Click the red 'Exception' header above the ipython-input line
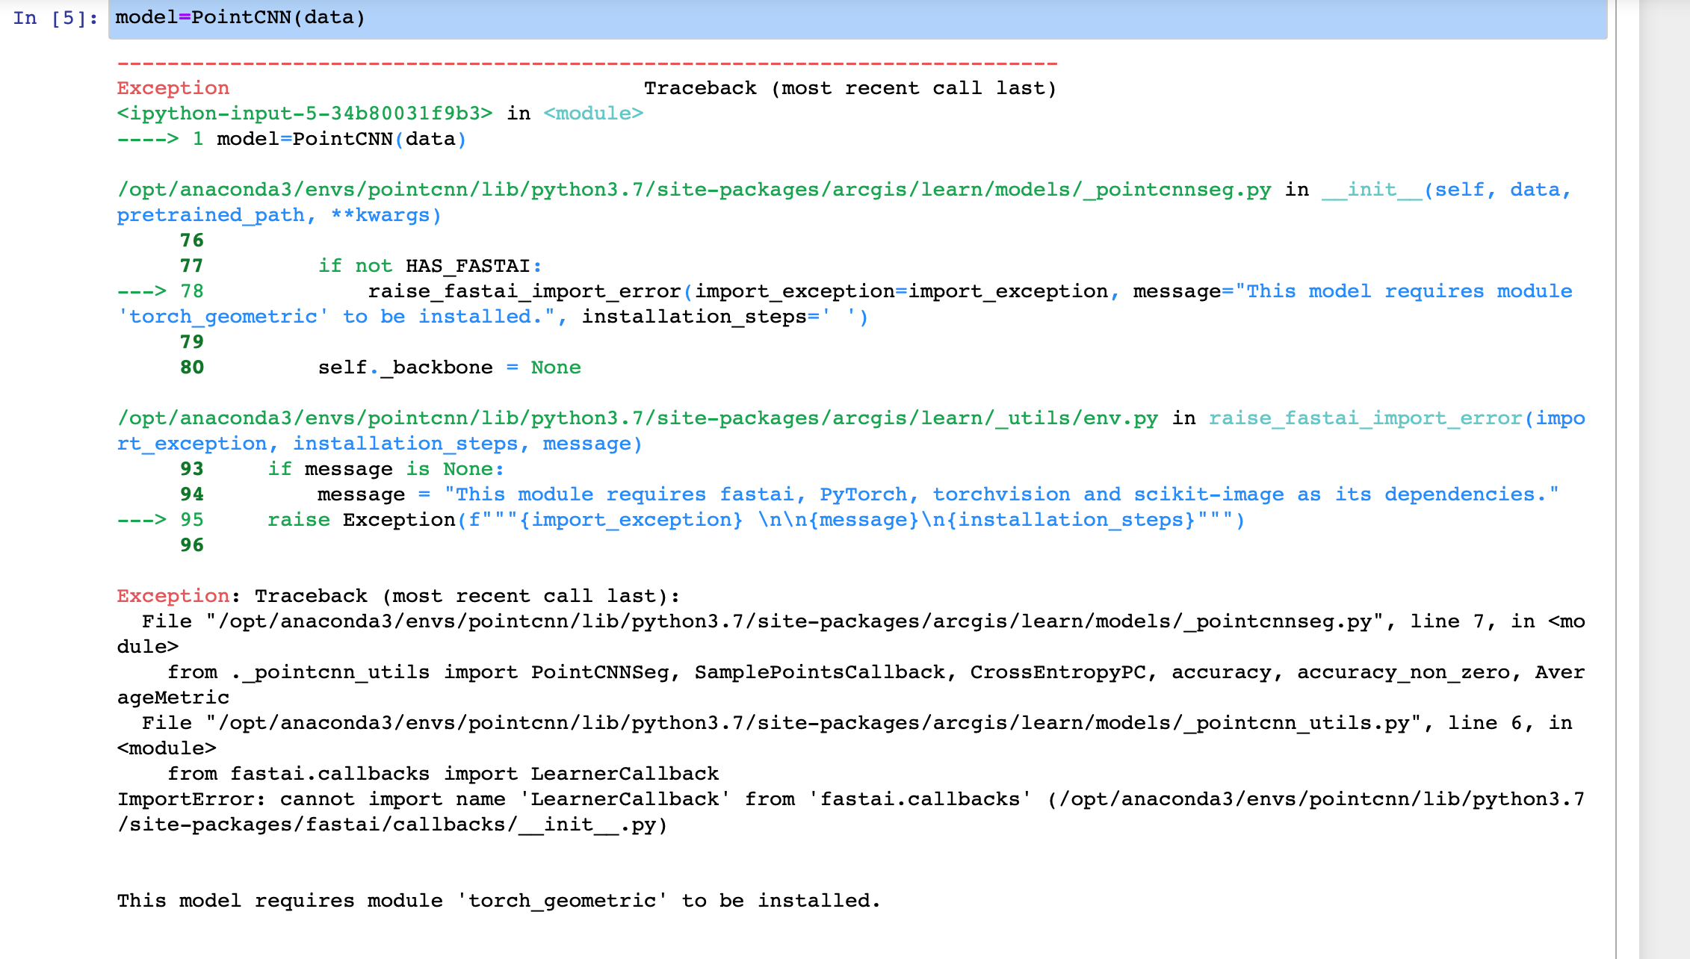This screenshot has height=959, width=1690. 173,88
